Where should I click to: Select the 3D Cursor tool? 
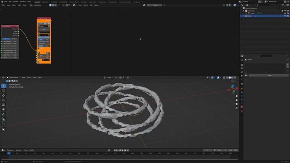4,91
